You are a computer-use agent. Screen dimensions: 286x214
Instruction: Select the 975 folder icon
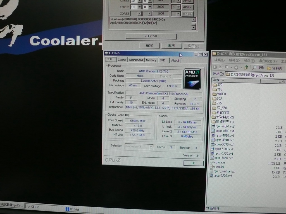click(x=214, y=103)
